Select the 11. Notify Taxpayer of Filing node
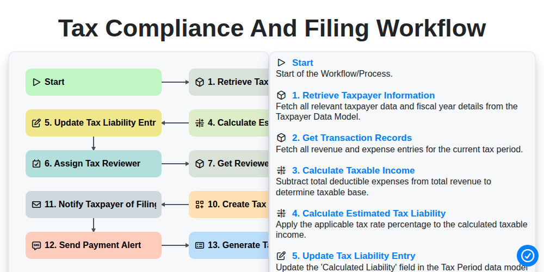Viewport: 544px width, 272px height. pos(94,205)
